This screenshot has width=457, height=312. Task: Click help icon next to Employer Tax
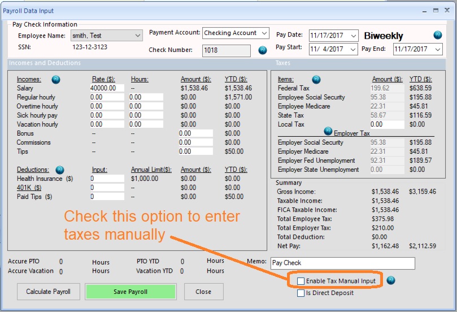pyautogui.click(x=328, y=131)
